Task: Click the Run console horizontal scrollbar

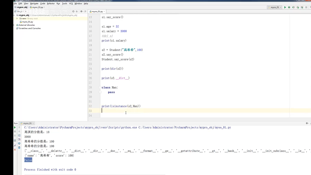Action: 95,175
